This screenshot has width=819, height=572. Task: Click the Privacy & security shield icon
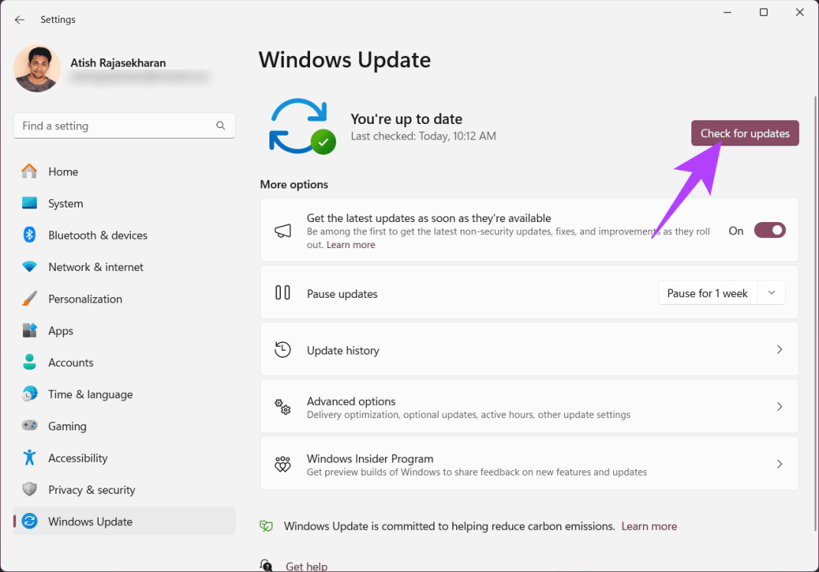pyautogui.click(x=30, y=489)
